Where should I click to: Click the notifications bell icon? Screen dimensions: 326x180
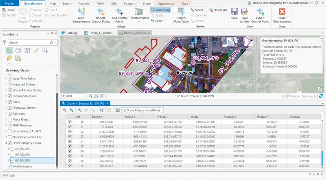click(317, 3)
